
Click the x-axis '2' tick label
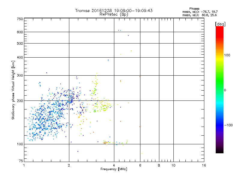point(69,165)
